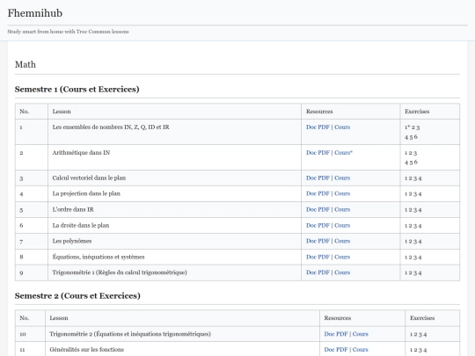Open exercise 1 of Trigonométrie 2

(x=412, y=335)
